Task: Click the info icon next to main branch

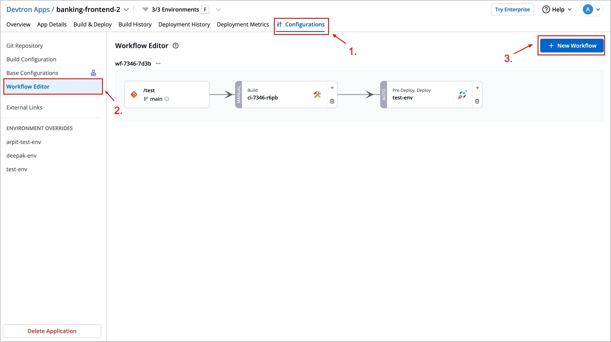Action: (167, 99)
